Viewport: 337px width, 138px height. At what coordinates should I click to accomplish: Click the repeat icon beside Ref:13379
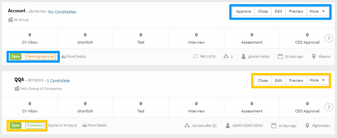click(196, 57)
